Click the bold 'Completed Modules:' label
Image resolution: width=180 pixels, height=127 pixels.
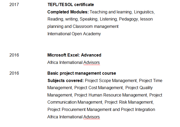tap(68, 12)
